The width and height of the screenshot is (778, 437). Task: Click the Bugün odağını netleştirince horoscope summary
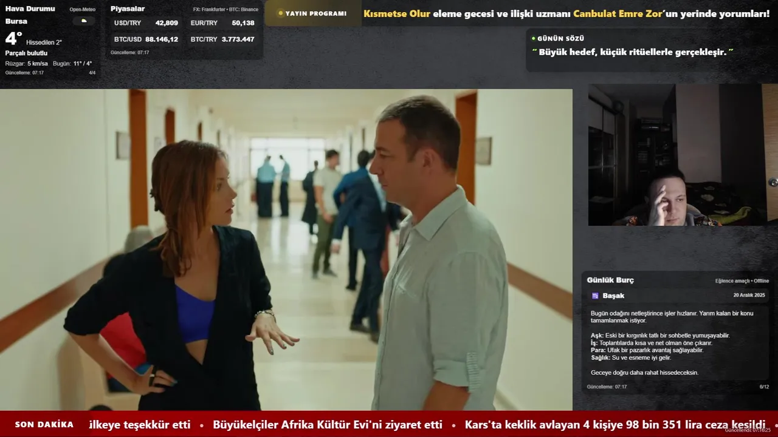pyautogui.click(x=672, y=317)
